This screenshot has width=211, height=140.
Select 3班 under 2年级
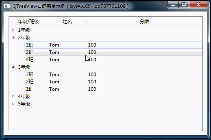(x=30, y=60)
